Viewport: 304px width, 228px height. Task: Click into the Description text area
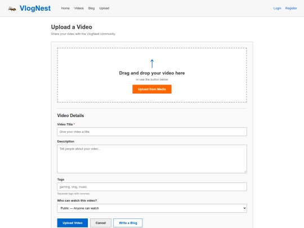pyautogui.click(x=152, y=159)
